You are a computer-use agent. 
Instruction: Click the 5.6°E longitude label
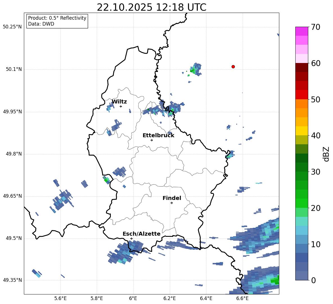point(60,298)
